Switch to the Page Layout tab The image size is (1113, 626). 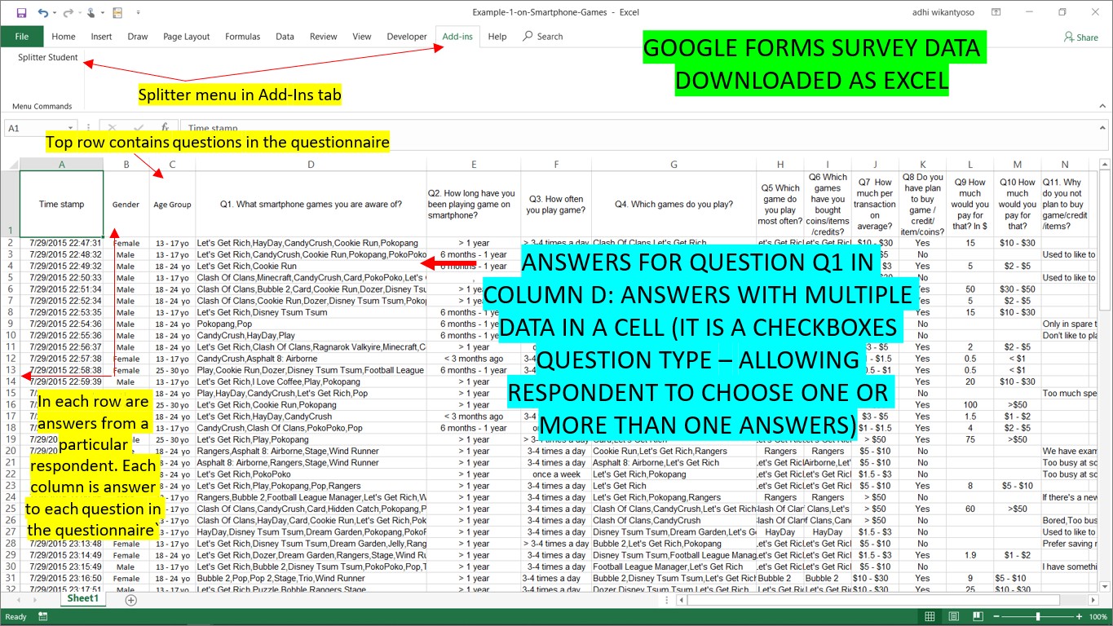[186, 37]
